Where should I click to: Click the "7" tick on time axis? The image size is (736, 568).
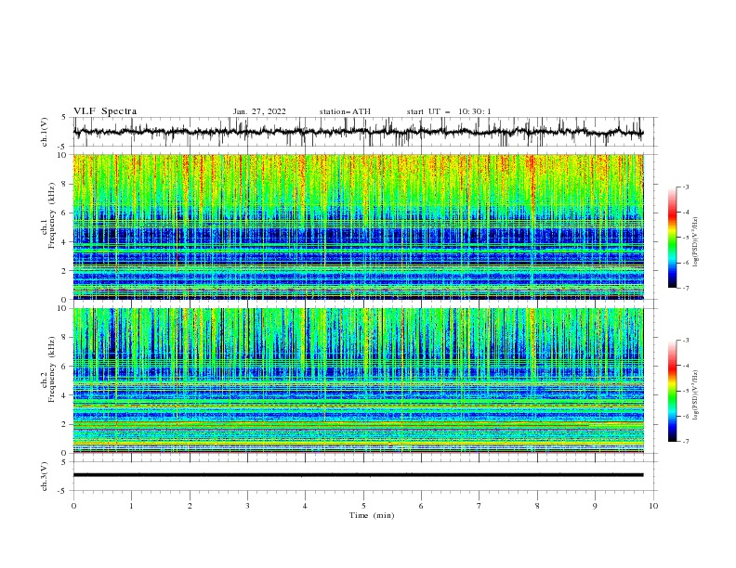[x=480, y=506]
